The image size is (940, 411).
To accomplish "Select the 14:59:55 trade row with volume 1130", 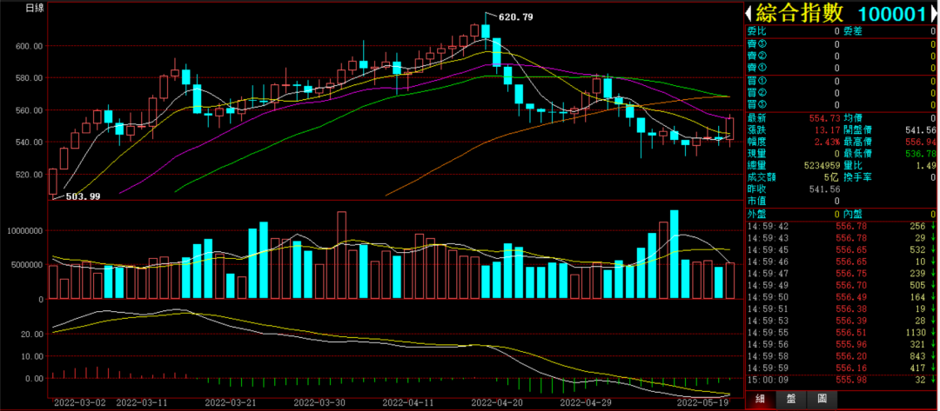I will coord(841,333).
